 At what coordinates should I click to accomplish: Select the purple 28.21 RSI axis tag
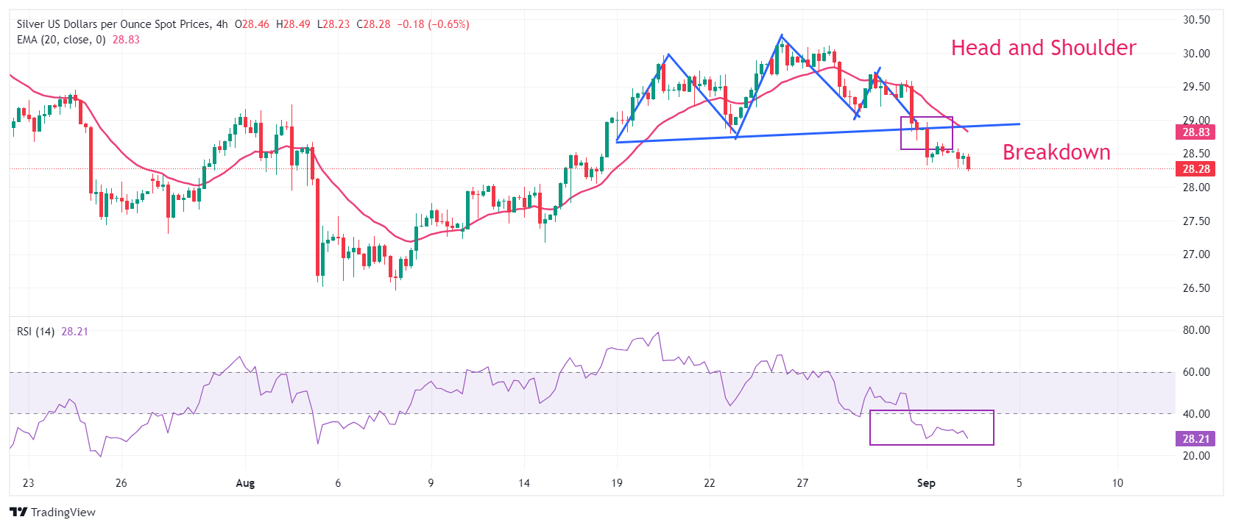pos(1195,439)
